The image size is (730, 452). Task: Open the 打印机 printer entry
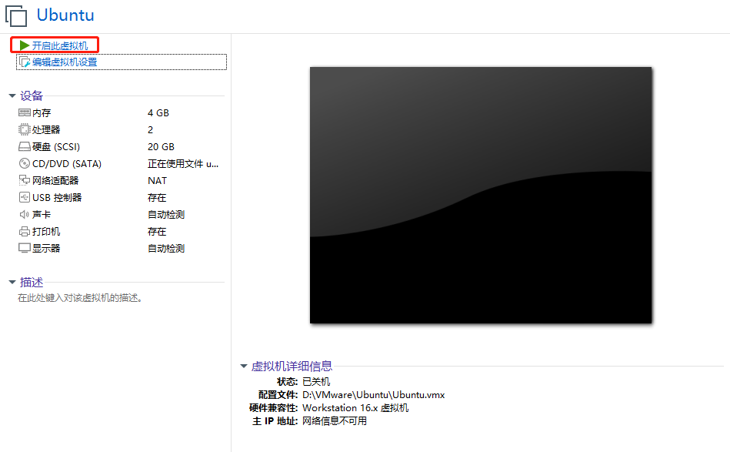tap(46, 231)
